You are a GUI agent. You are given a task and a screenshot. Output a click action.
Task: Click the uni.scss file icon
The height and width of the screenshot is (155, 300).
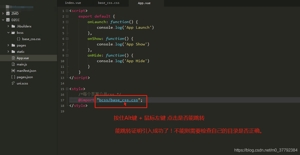[13, 83]
